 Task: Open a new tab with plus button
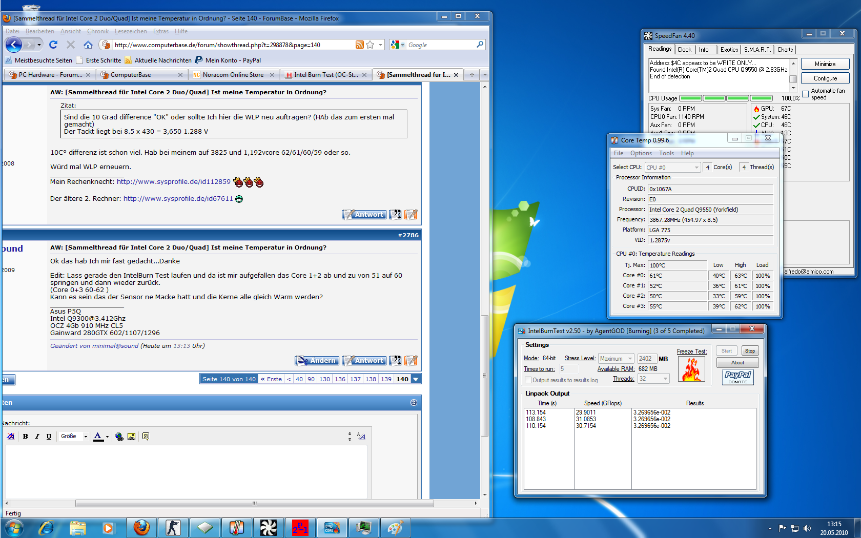[x=471, y=75]
